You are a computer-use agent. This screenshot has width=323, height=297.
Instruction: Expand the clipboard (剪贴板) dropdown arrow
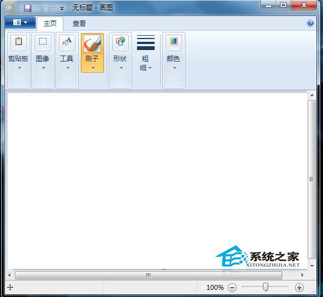[19, 68]
